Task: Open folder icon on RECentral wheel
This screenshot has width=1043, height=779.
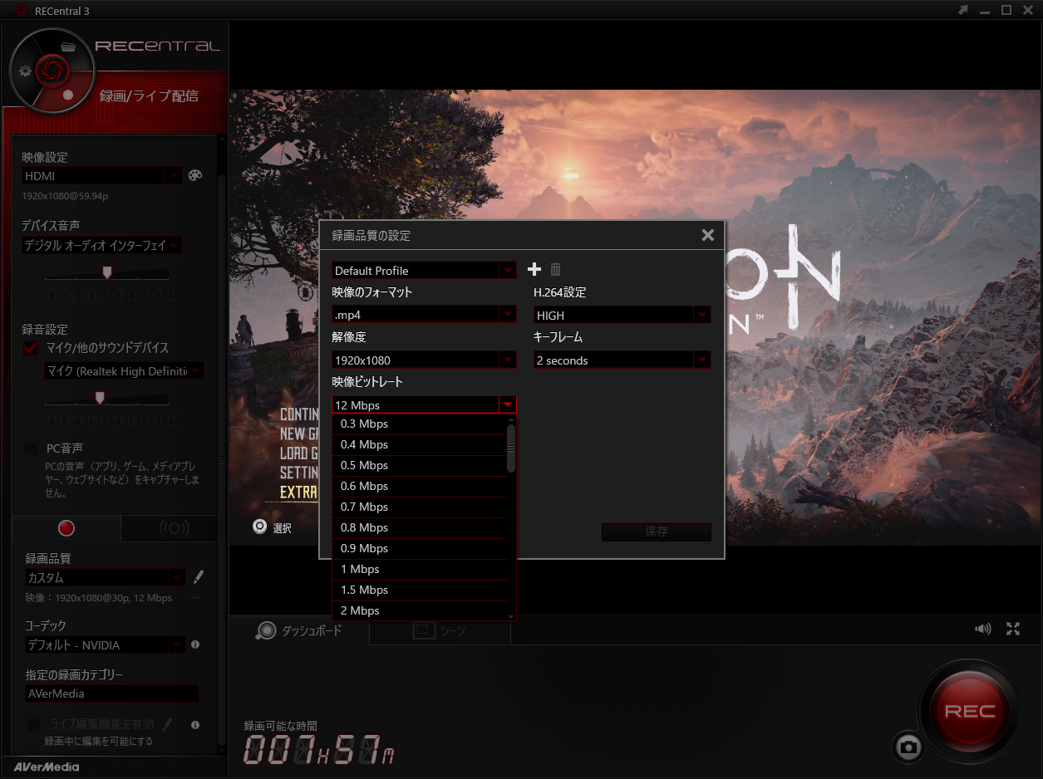Action: point(69,46)
